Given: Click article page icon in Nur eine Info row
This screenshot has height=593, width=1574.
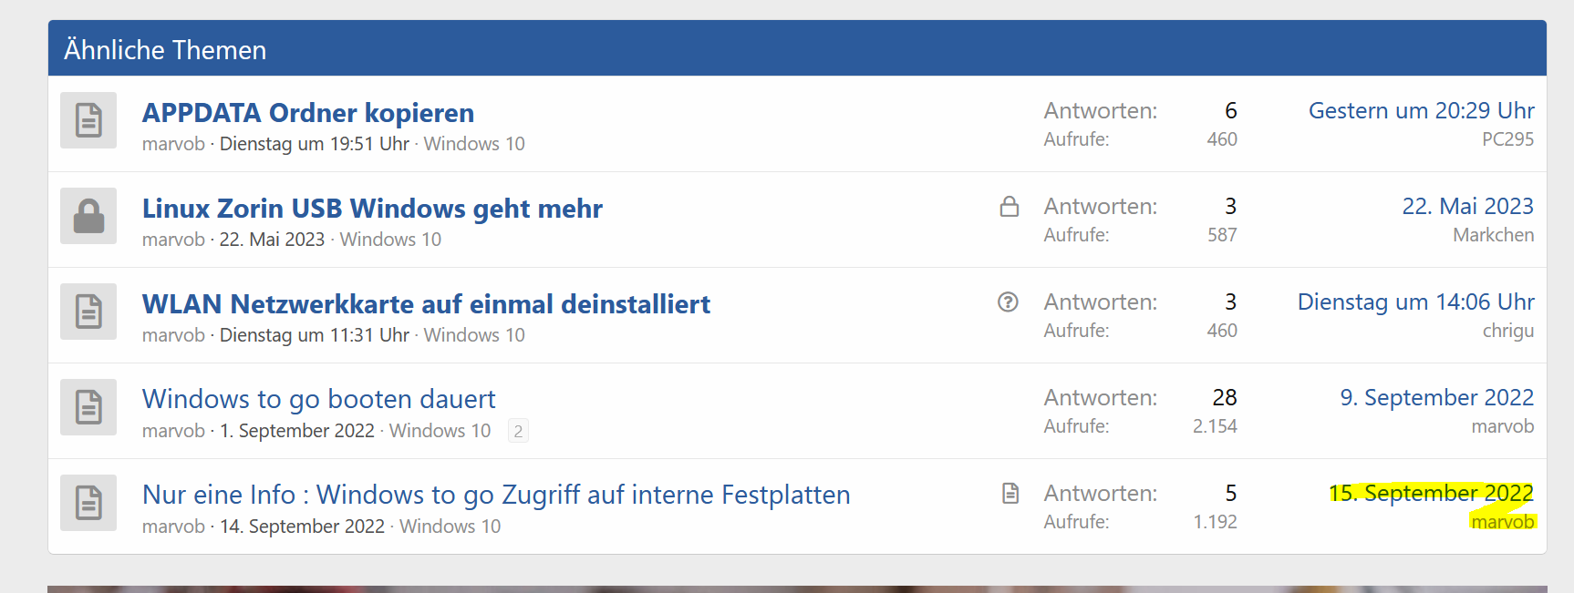Looking at the screenshot, I should [x=1010, y=494].
